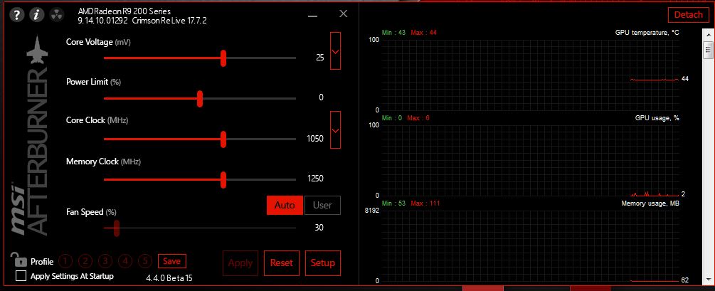Image resolution: width=715 pixels, height=291 pixels.
Task: Click the Core Voltage value 25
Action: [x=320, y=58]
